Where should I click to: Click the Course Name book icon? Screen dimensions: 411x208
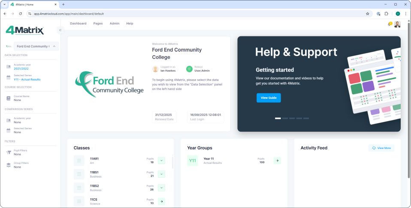point(9,98)
